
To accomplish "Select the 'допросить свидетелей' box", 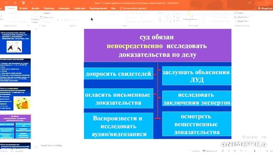I will [x=119, y=74].
